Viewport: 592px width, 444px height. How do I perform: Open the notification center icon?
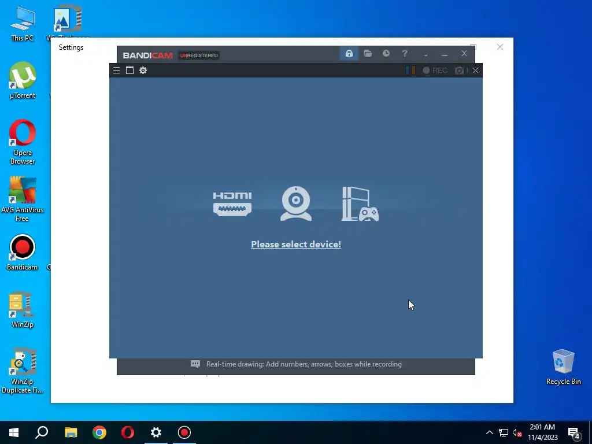pos(574,433)
